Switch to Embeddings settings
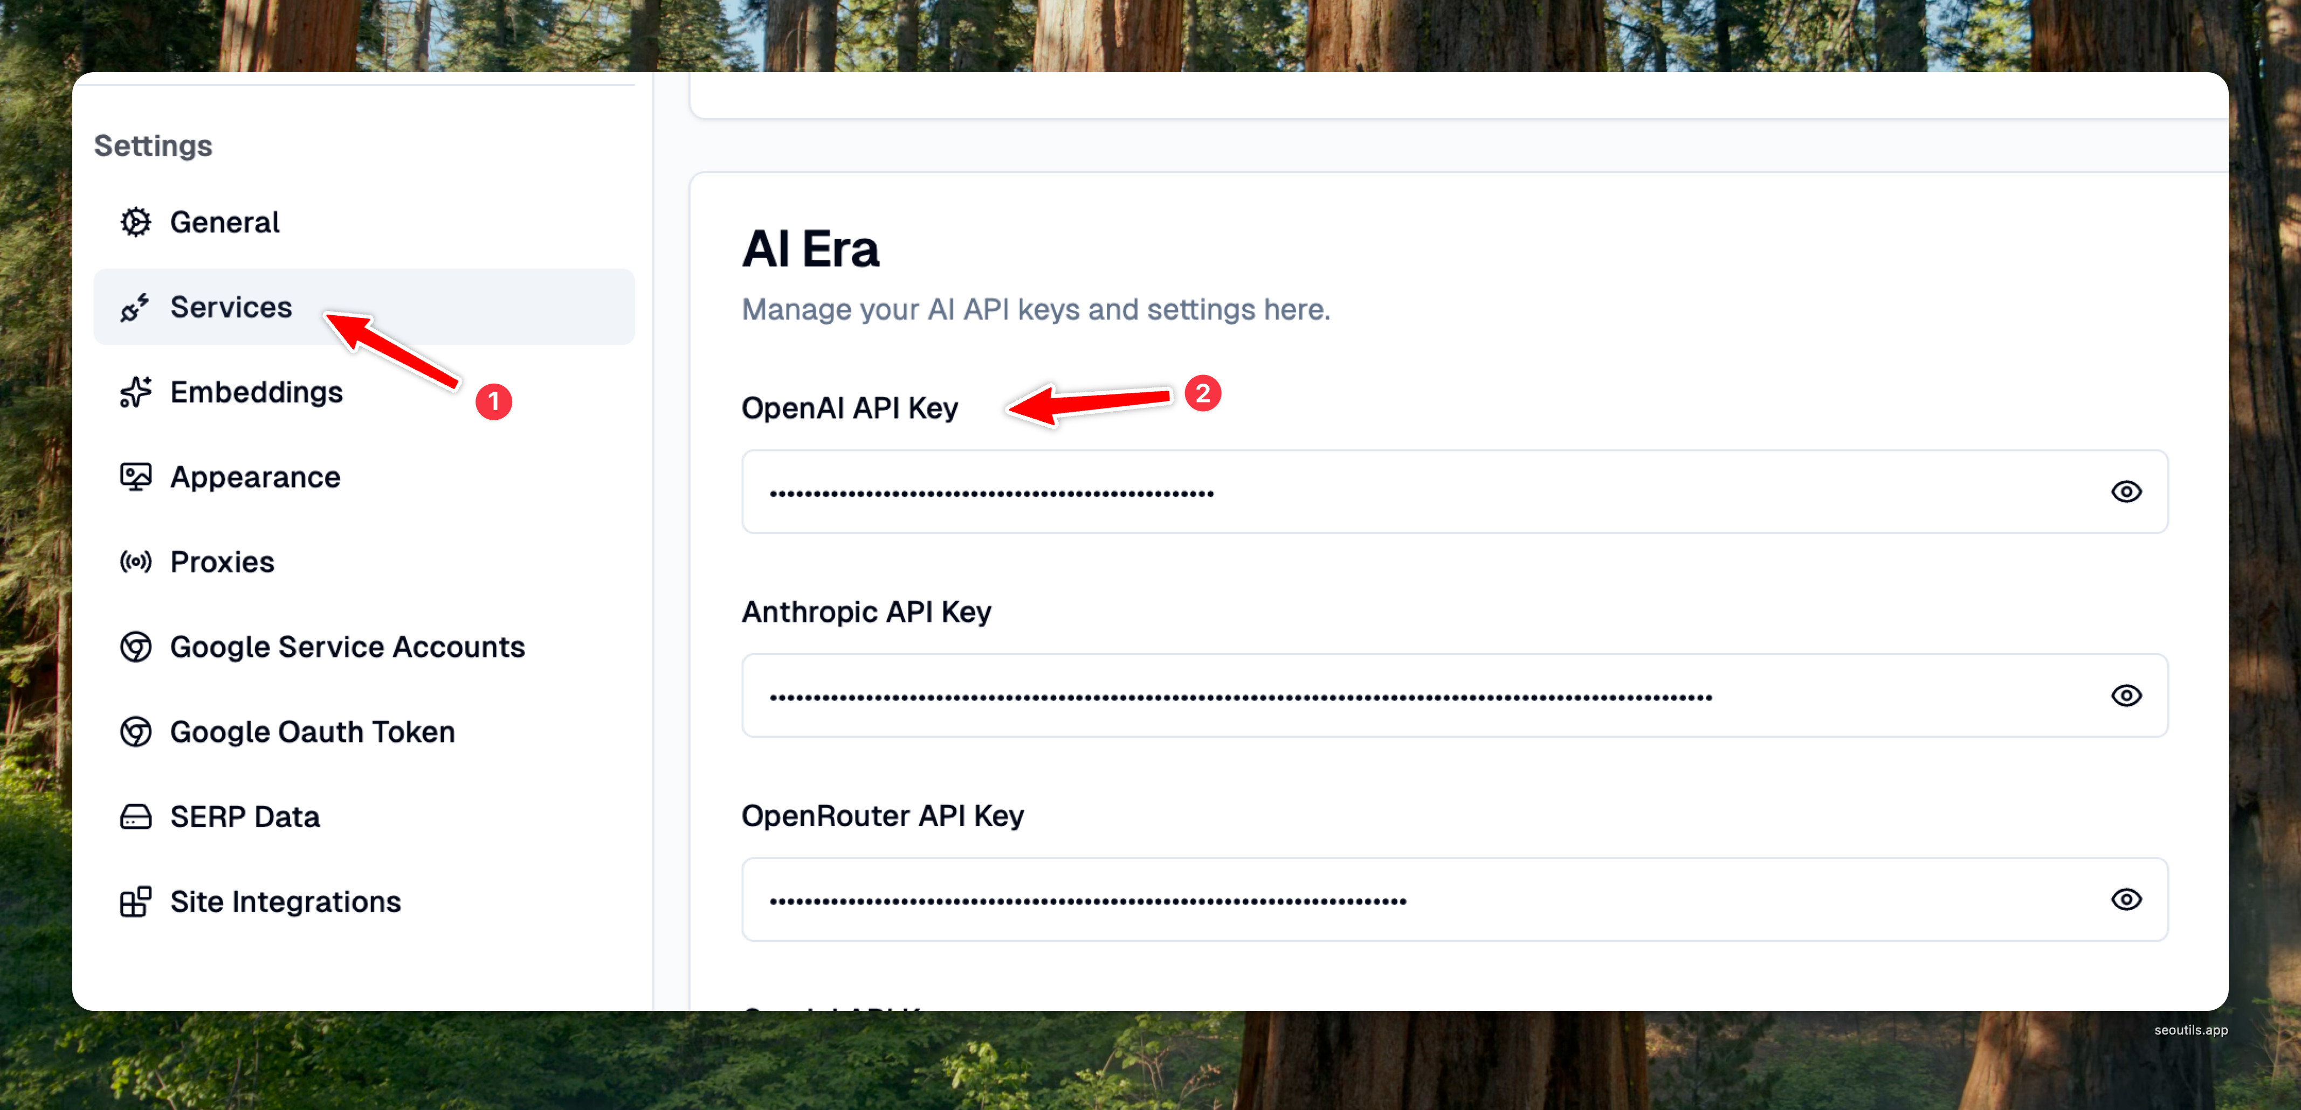Viewport: 2301px width, 1110px height. [x=257, y=392]
